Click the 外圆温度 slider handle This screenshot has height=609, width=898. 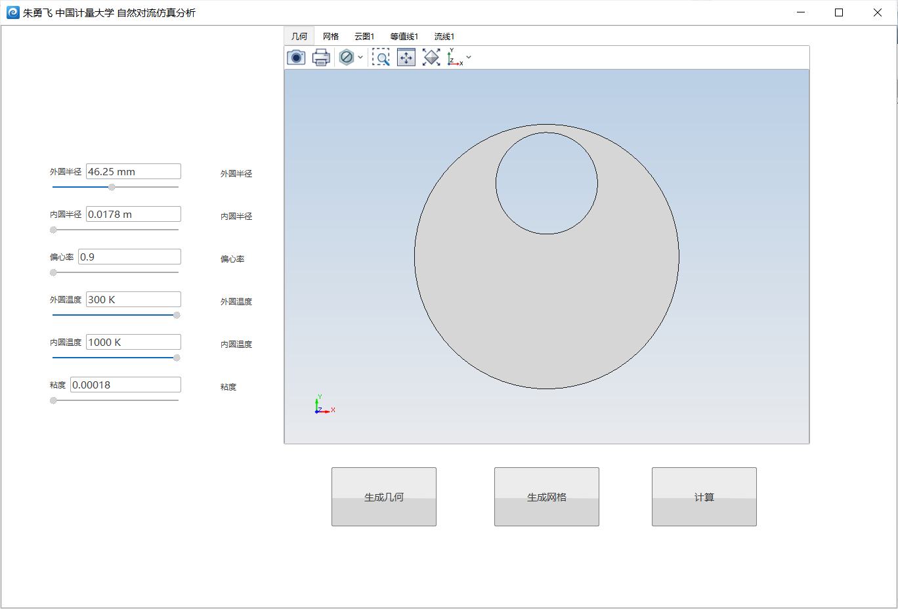(177, 315)
